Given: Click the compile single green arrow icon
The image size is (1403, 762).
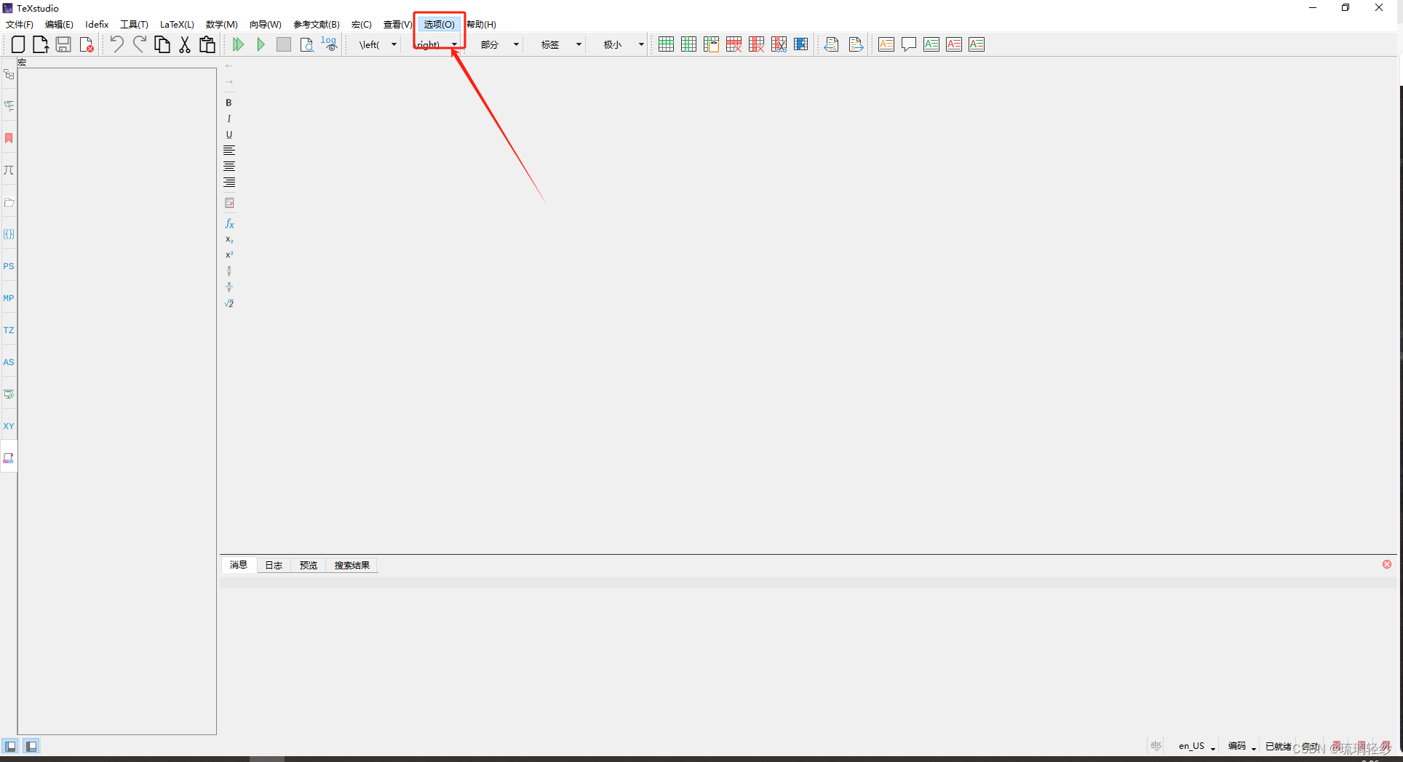Looking at the screenshot, I should pos(261,44).
